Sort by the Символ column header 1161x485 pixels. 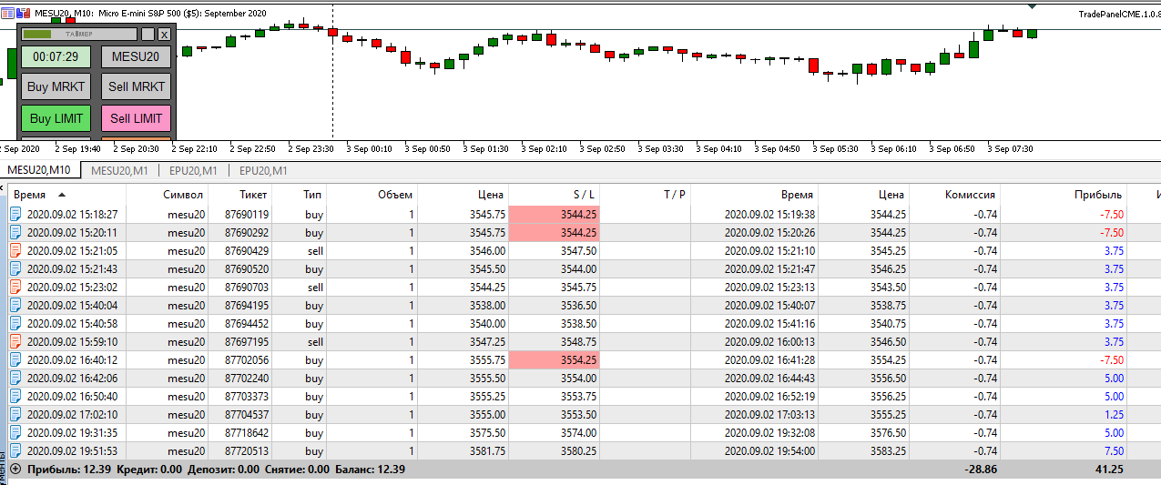(183, 195)
